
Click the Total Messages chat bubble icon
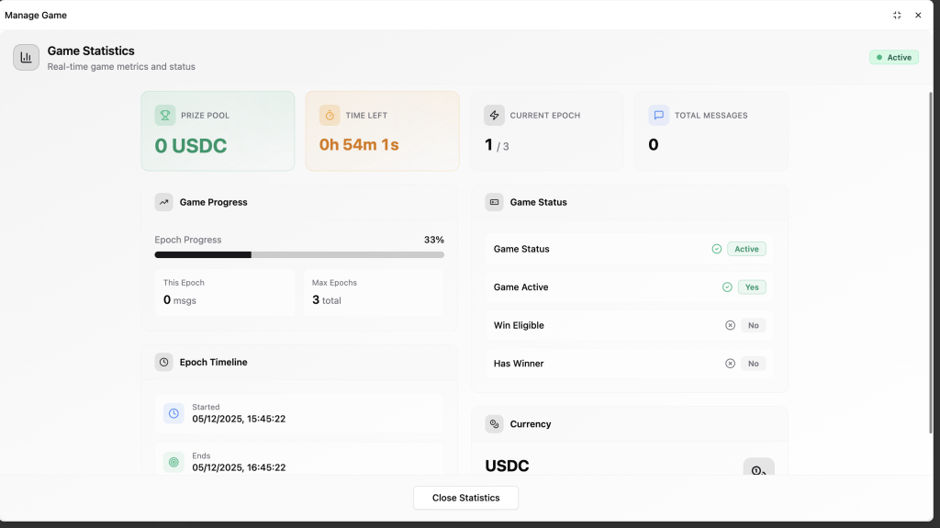pyautogui.click(x=658, y=116)
